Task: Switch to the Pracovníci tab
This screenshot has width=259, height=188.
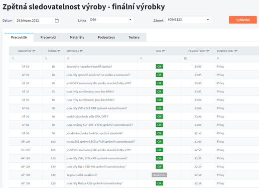Action: point(48,37)
